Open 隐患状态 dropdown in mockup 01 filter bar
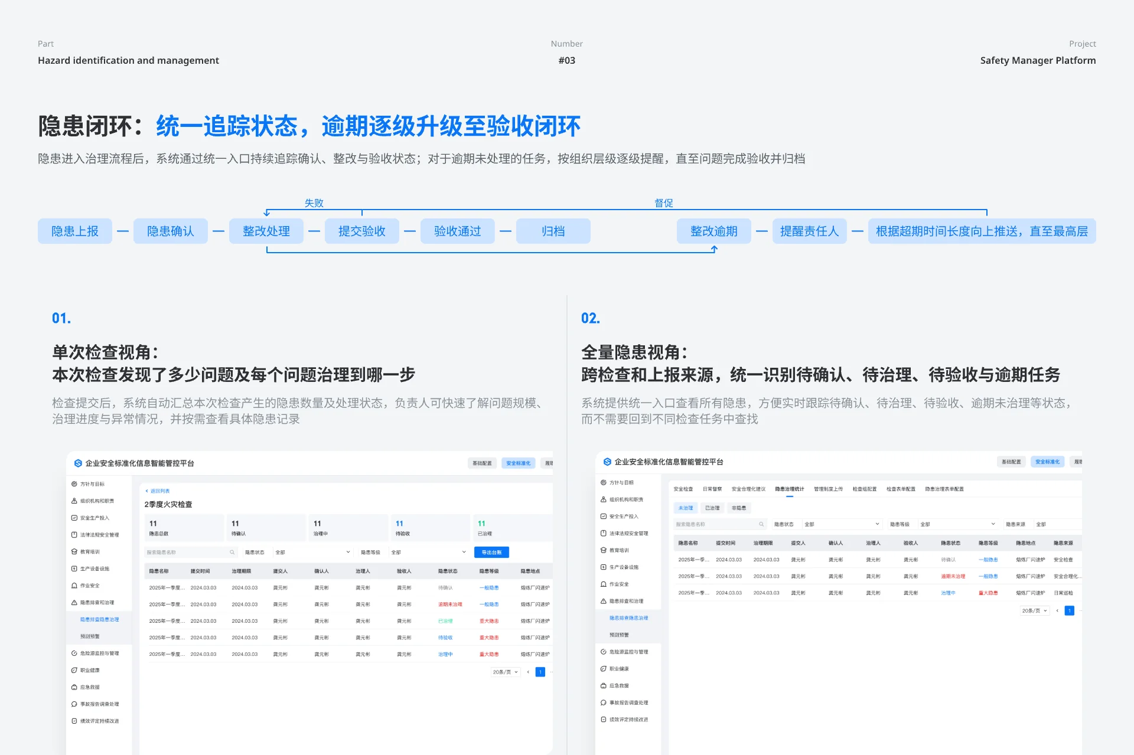Viewport: 1134px width, 755px height. pos(313,553)
